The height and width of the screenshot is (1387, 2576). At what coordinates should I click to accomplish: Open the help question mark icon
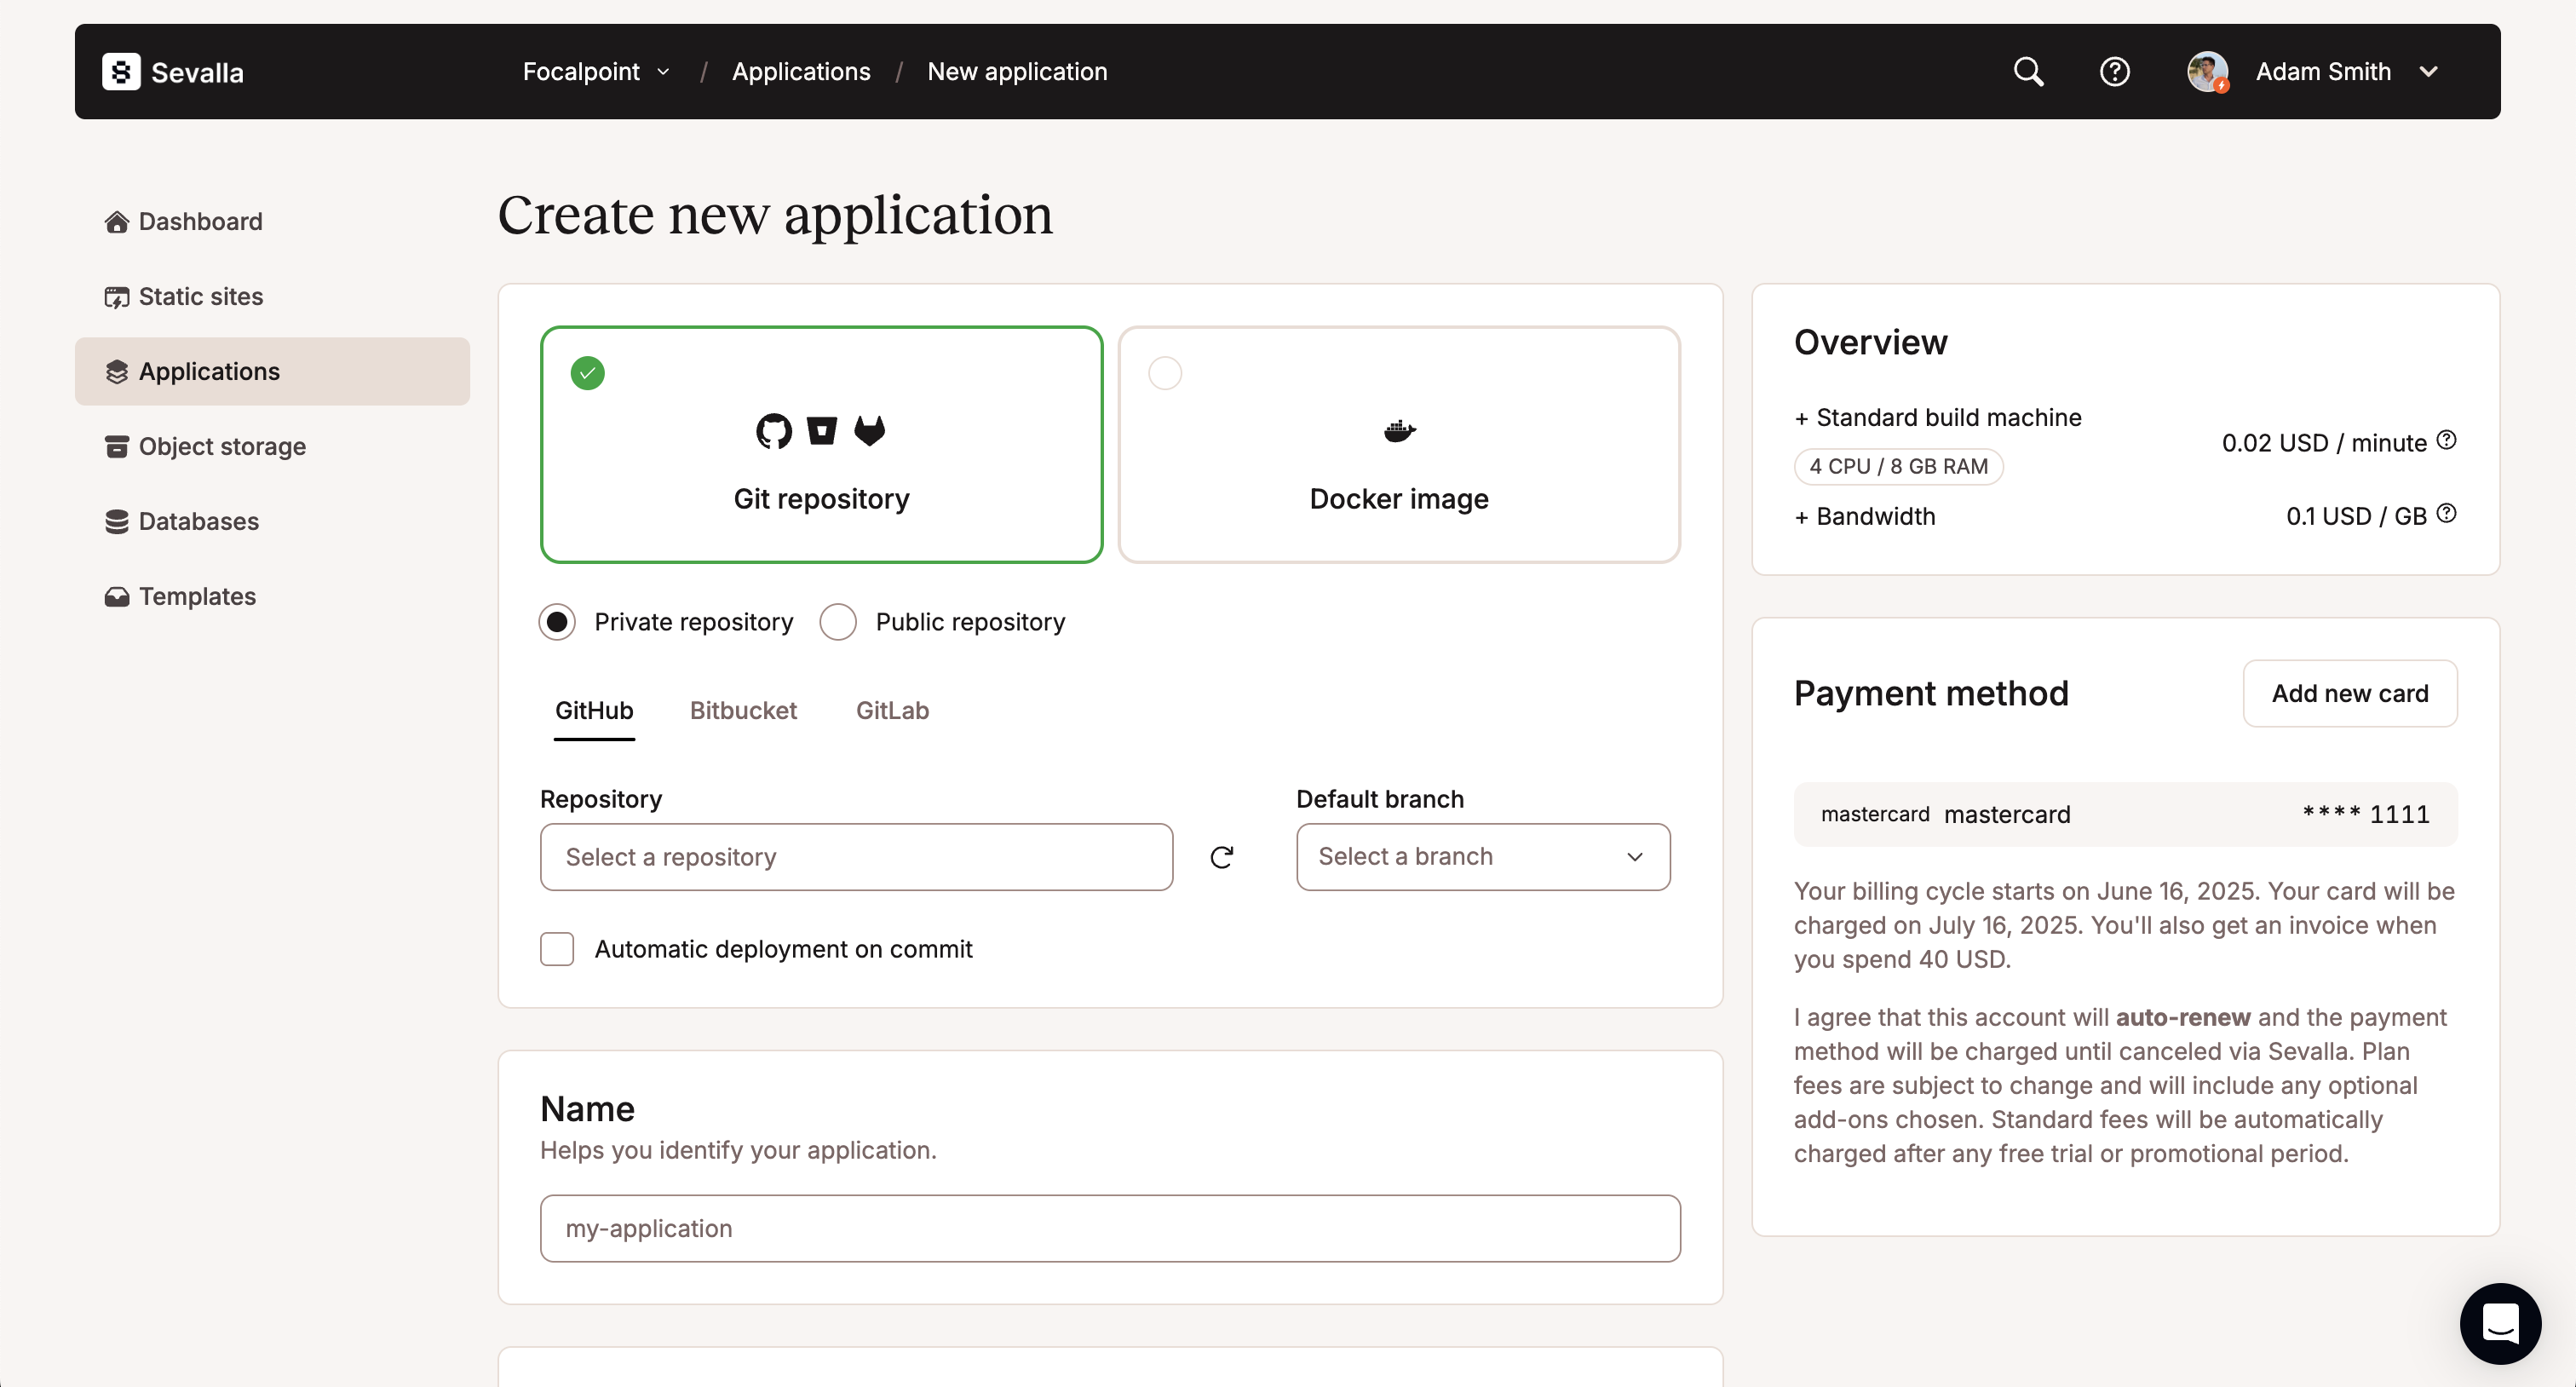pyautogui.click(x=2114, y=72)
